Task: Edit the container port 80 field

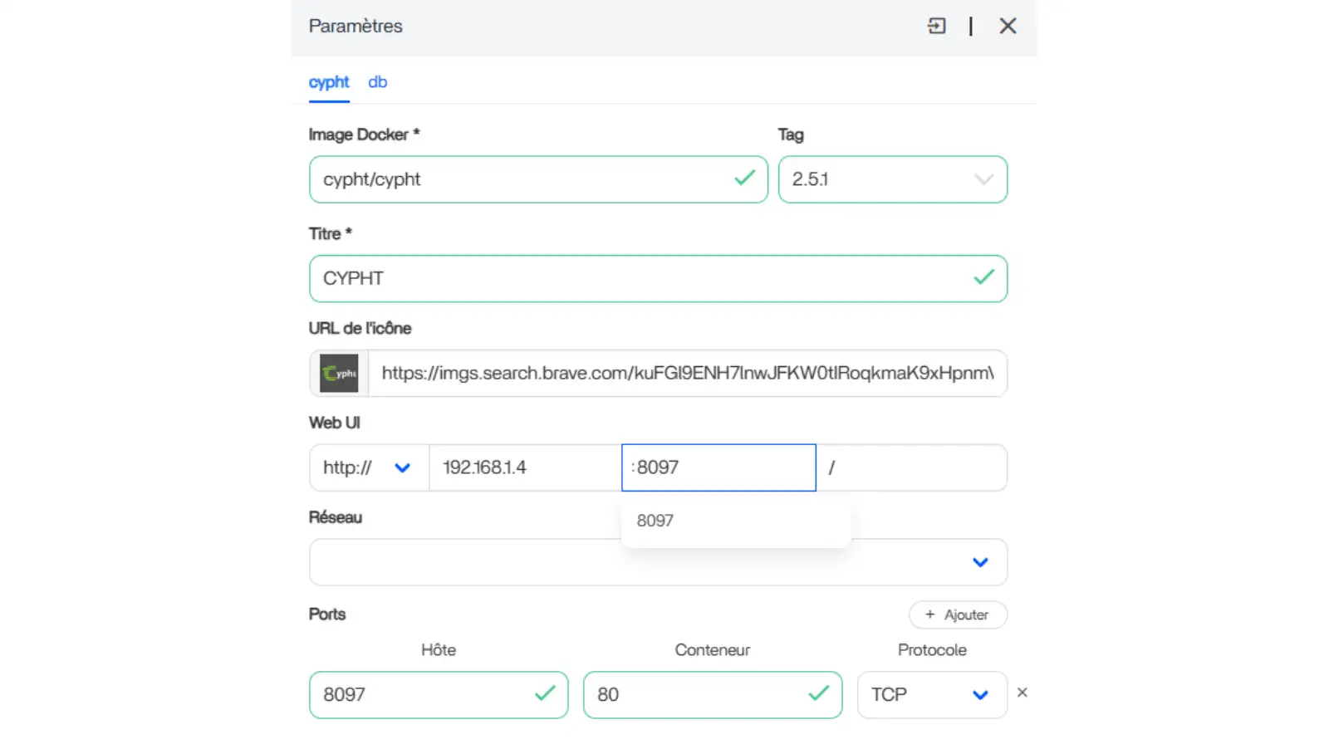Action: pos(698,694)
